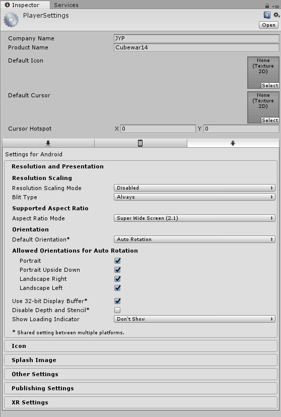Click the Default Orientation* label
This screenshot has width=281, height=417.
pyautogui.click(x=41, y=240)
